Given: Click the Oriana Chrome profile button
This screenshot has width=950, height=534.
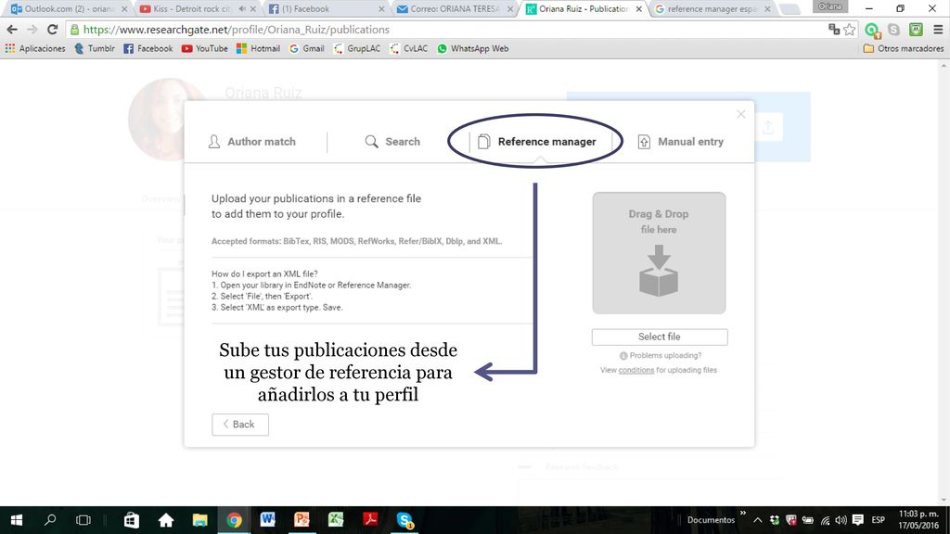Looking at the screenshot, I should tap(830, 6).
